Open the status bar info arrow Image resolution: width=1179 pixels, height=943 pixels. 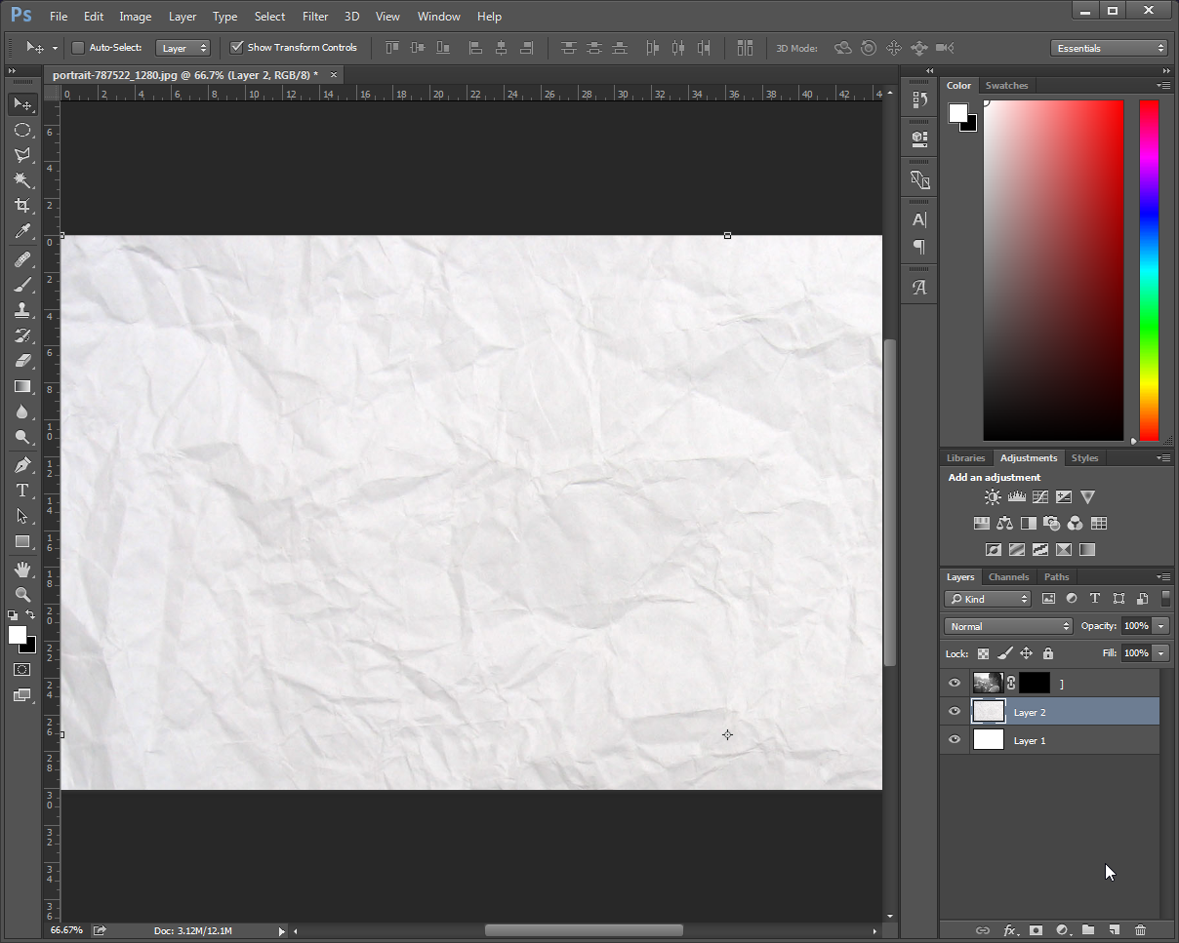(x=281, y=931)
